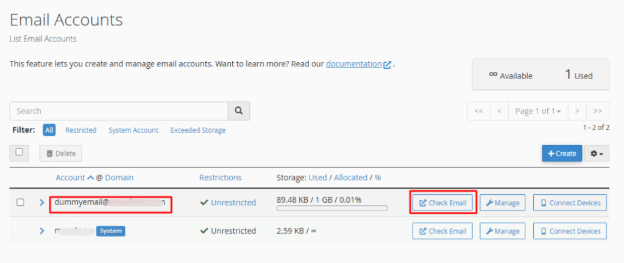Viewport: 624px width, 263px height.
Task: Click Check Email for System account
Action: [443, 231]
